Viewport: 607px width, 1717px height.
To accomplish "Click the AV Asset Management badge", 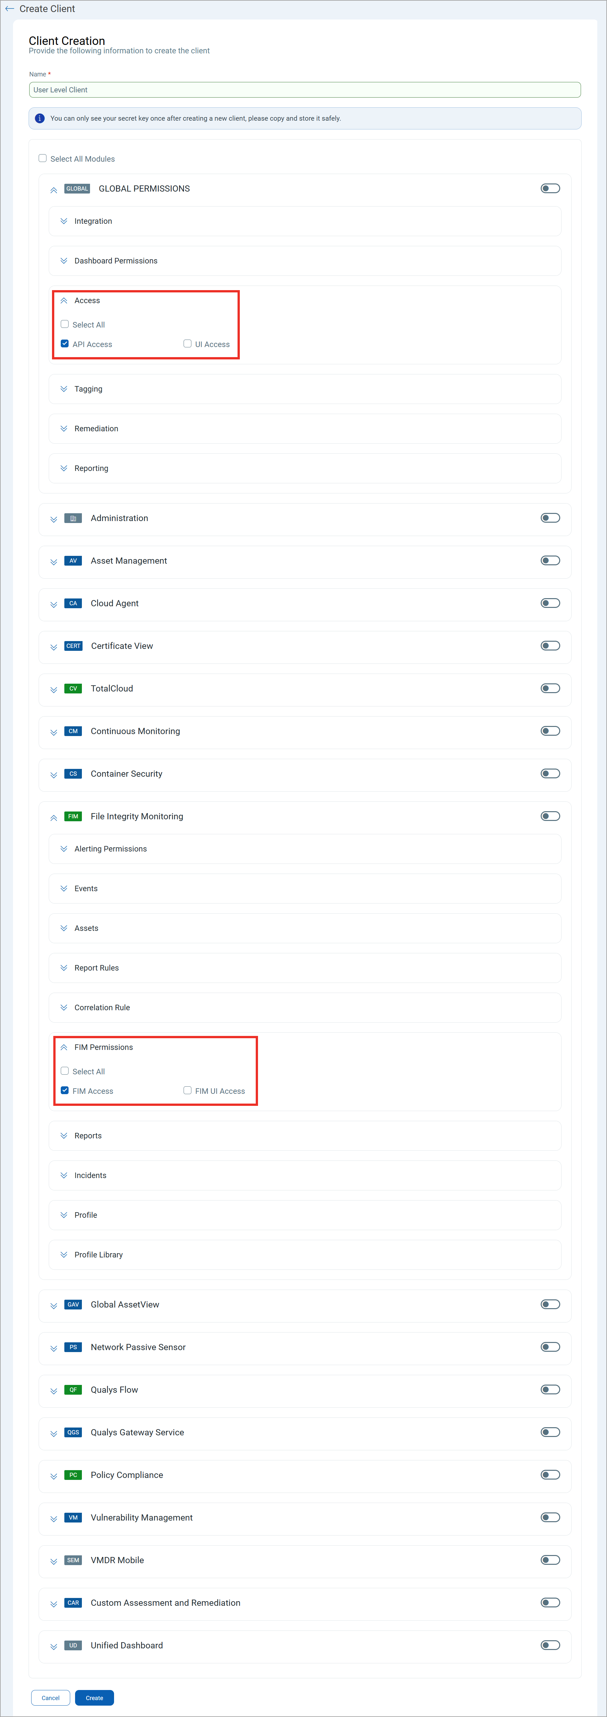I will (73, 560).
